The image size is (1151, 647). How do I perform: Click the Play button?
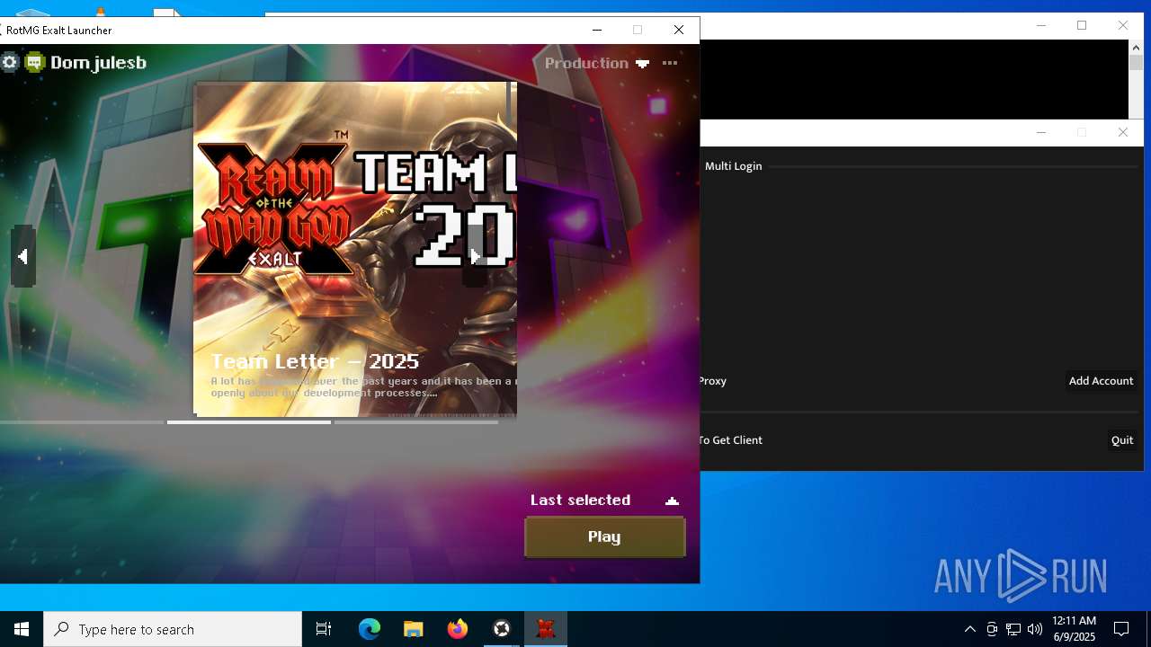604,536
